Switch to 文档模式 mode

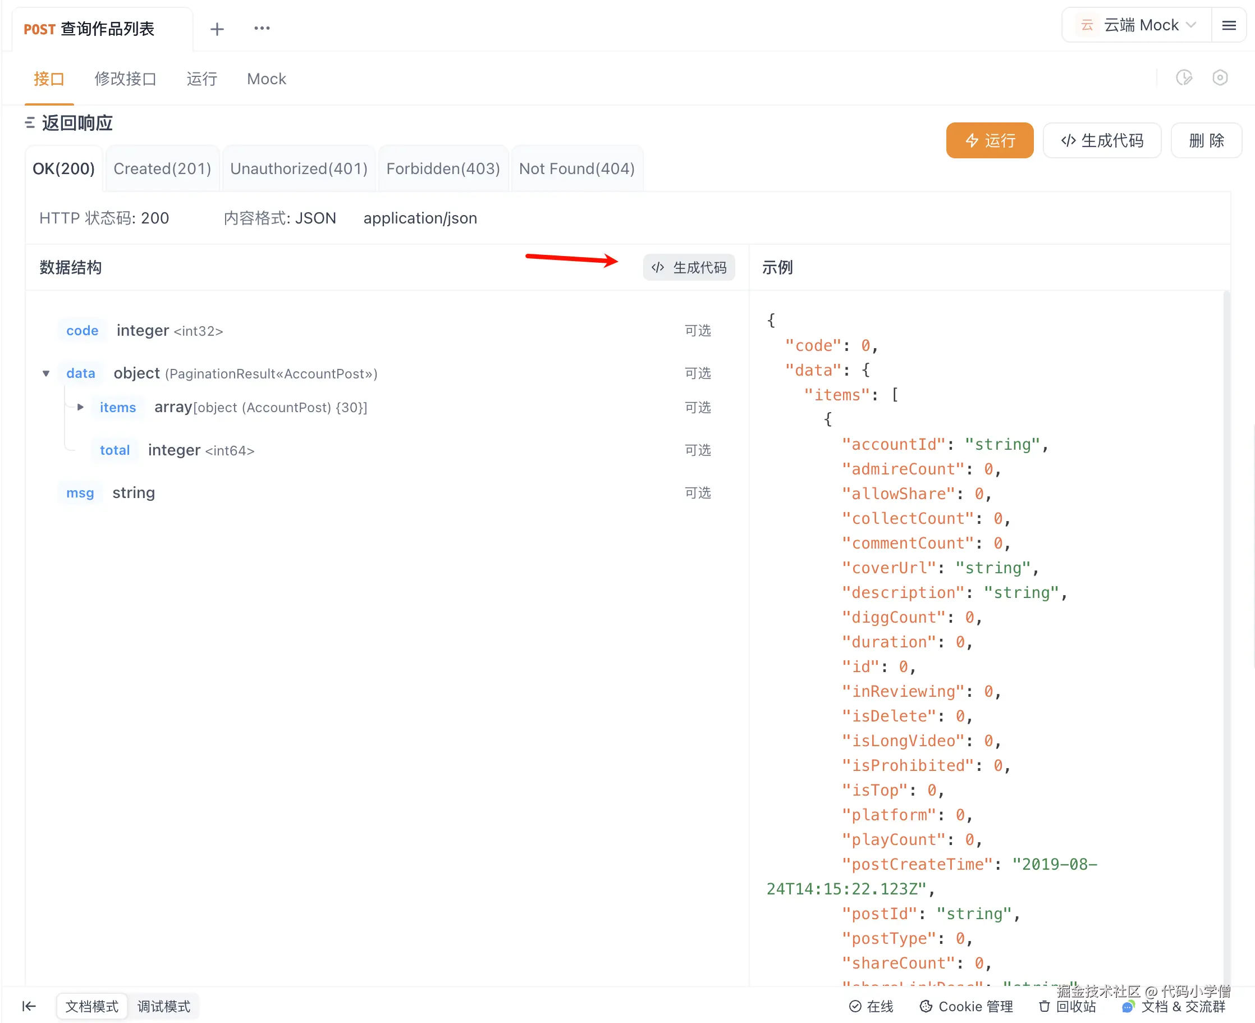(92, 1006)
